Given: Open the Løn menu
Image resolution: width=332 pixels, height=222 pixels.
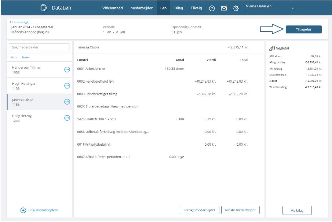Looking at the screenshot, I should click(164, 8).
